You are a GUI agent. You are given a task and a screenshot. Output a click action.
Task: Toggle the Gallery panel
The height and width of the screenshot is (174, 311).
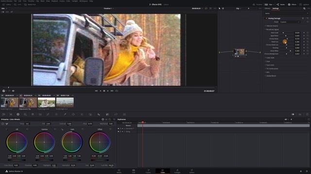point(7,4)
